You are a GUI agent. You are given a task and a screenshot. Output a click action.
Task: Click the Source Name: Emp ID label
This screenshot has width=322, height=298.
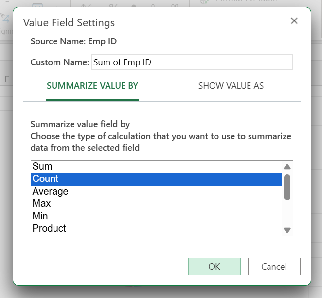(x=73, y=41)
